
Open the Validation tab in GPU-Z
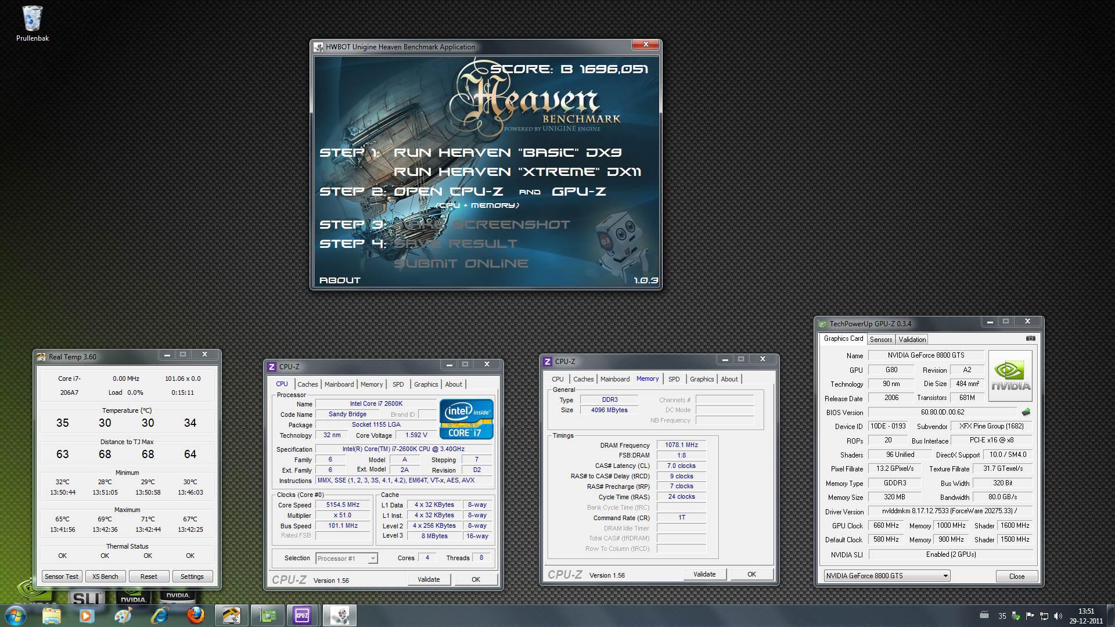coord(912,340)
